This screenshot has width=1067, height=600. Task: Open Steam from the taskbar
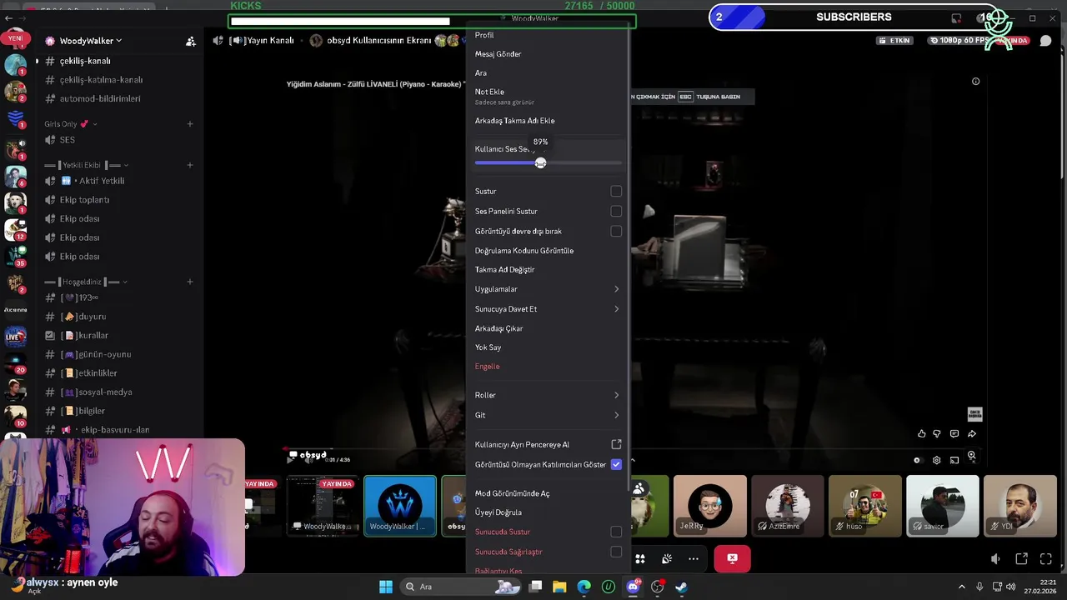[681, 587]
